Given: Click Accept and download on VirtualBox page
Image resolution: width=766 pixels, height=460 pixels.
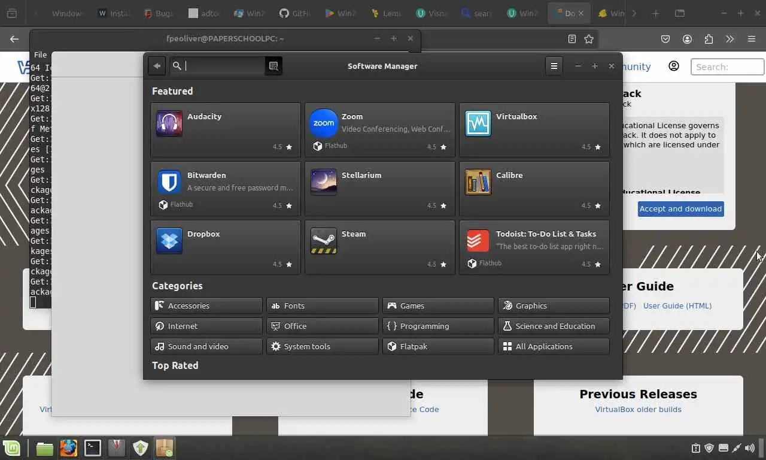Looking at the screenshot, I should 680,208.
